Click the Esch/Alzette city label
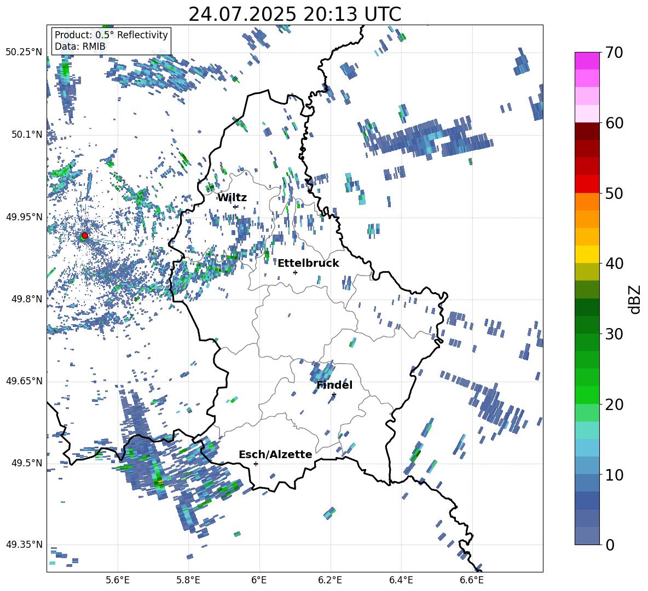 coord(275,455)
